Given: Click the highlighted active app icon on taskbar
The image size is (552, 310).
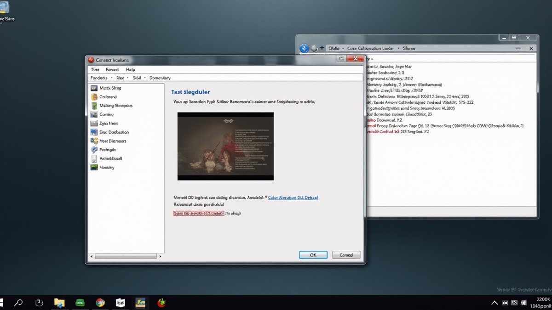Looking at the screenshot, I should tap(141, 303).
